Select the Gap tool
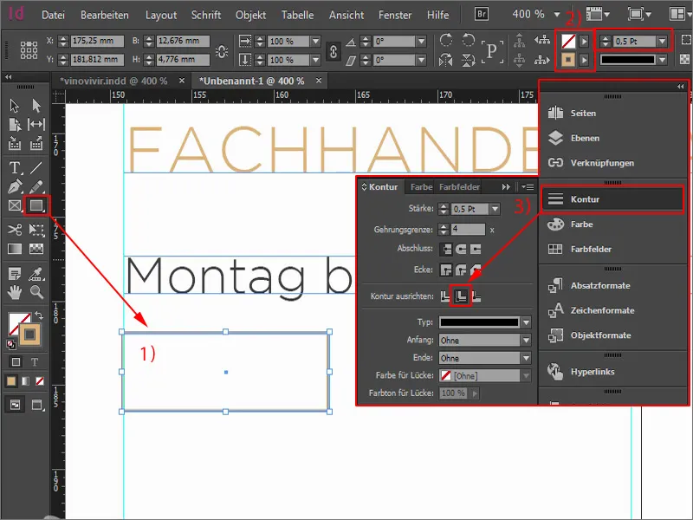 coord(36,125)
